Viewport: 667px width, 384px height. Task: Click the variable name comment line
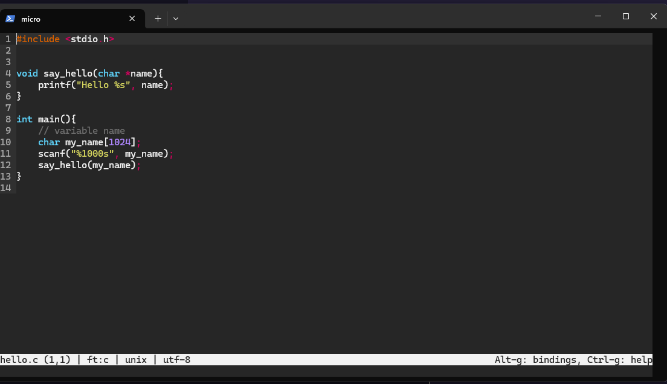[x=82, y=131]
